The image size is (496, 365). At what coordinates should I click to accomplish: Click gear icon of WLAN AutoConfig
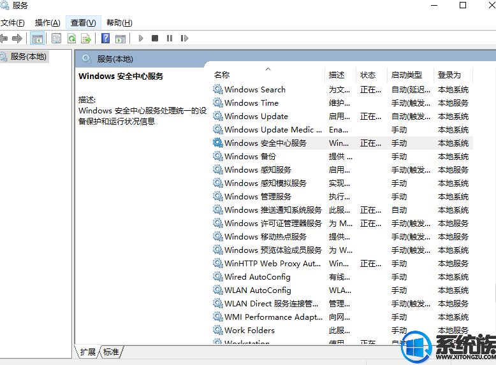(x=217, y=290)
